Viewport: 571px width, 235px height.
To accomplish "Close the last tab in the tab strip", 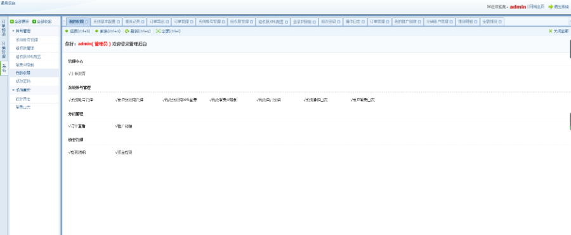I will pyautogui.click(x=500, y=22).
